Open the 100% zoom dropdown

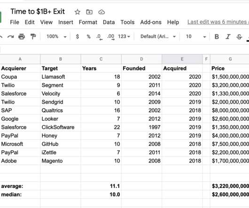click(x=56, y=37)
